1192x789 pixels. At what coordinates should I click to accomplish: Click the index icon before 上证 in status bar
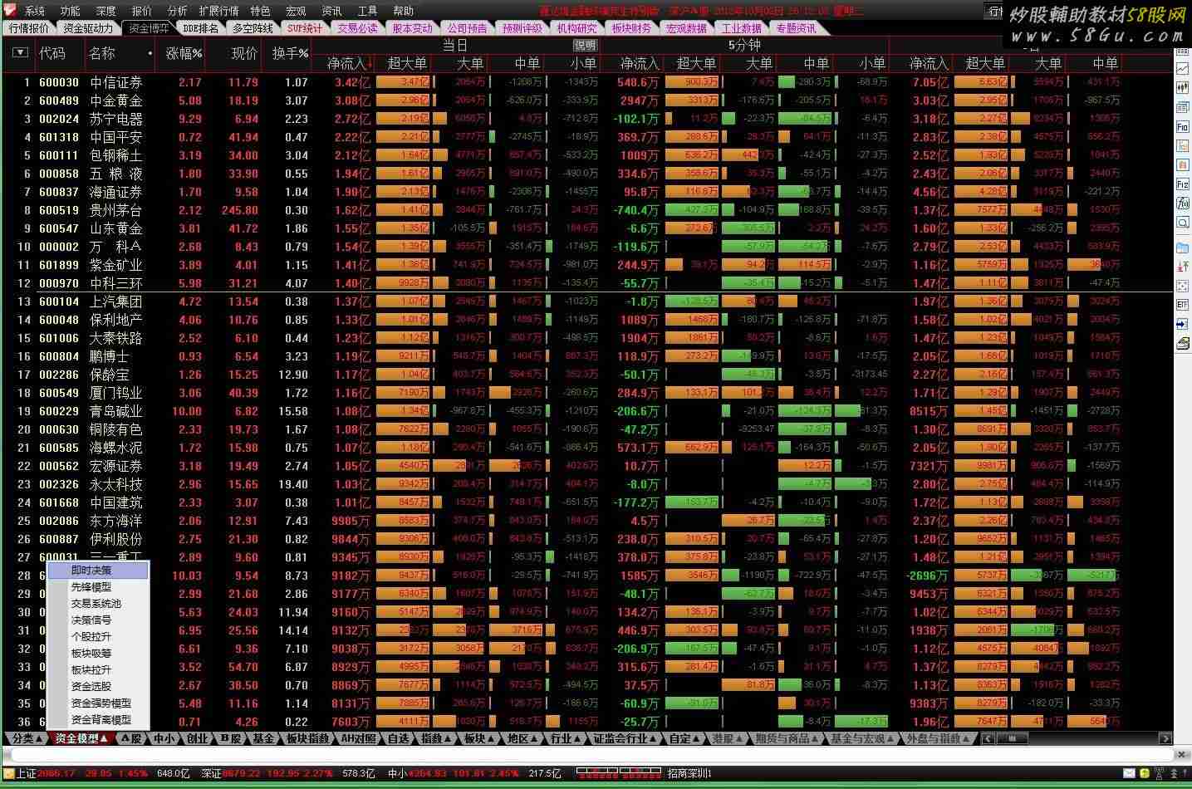click(x=9, y=773)
